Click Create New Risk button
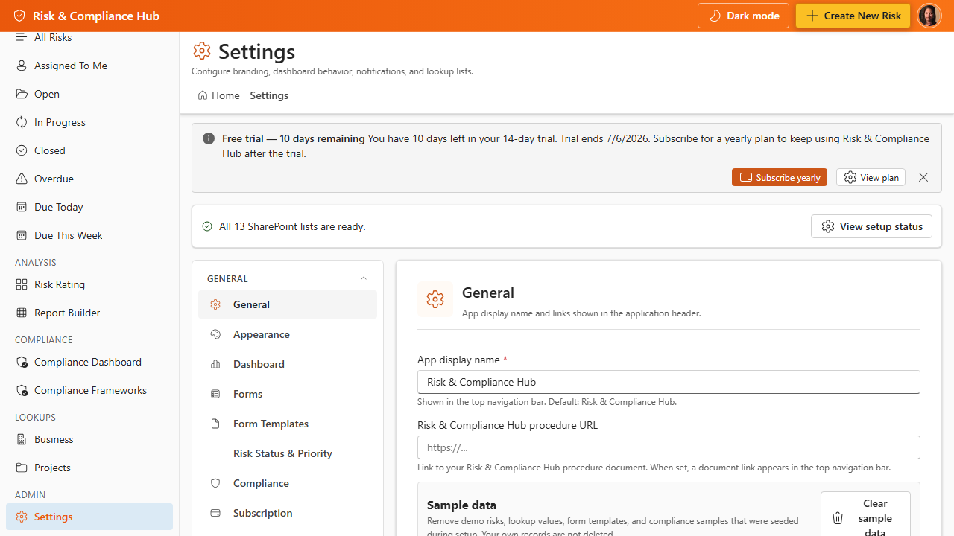Viewport: 954px width, 536px height. 853,16
